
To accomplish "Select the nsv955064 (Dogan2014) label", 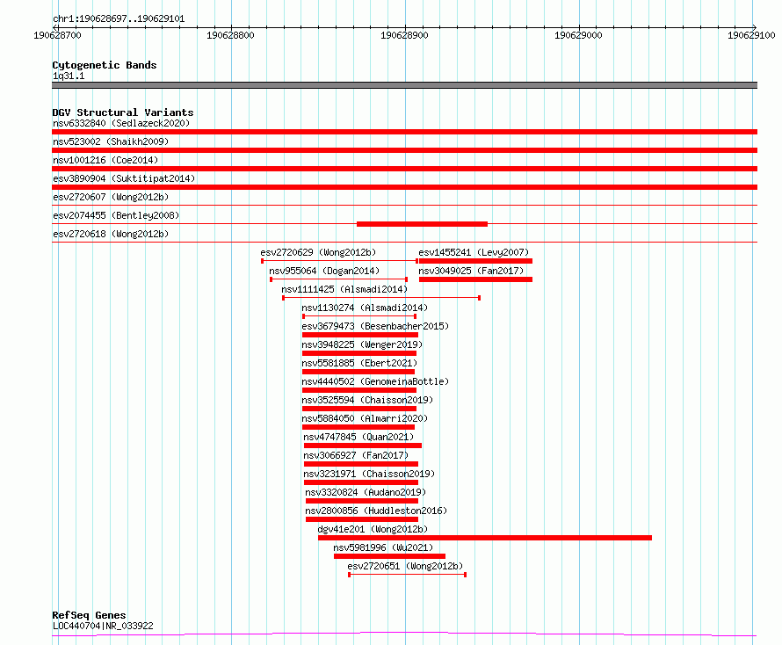I will (x=324, y=271).
